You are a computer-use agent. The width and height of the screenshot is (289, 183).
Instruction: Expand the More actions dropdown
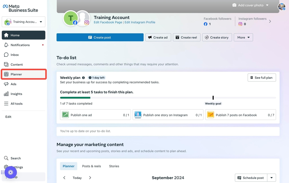click(243, 37)
